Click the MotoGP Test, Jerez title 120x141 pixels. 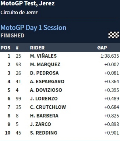coord(27,3)
